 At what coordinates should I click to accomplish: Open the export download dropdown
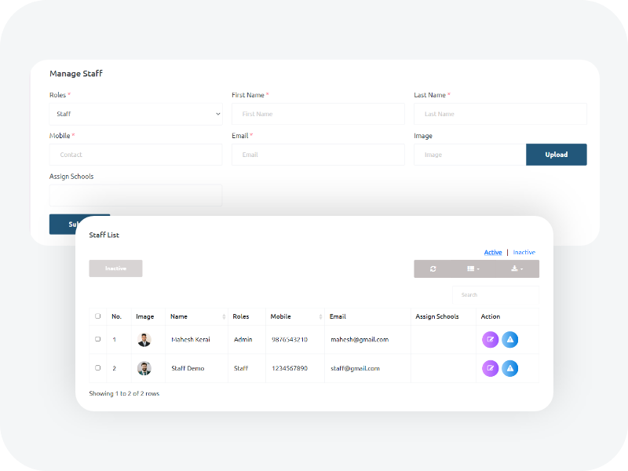(517, 268)
